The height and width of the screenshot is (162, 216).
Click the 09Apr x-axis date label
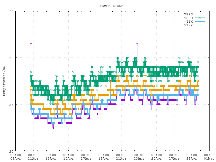16,159
